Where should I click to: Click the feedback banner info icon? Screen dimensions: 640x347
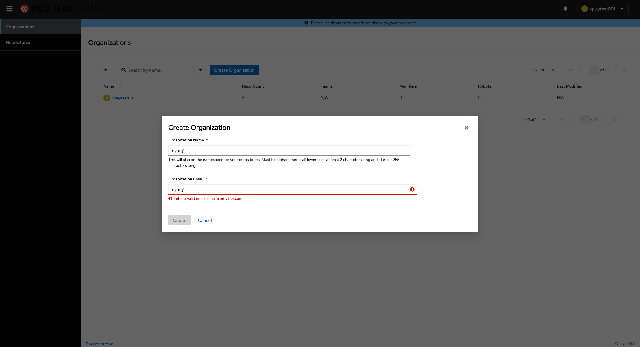click(306, 23)
